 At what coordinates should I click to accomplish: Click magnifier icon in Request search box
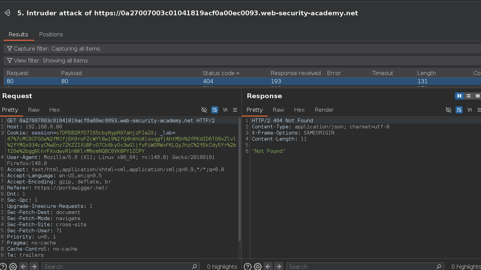[x=195, y=267]
